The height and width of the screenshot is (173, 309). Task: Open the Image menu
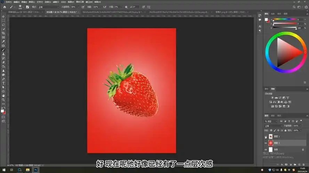(24, 2)
